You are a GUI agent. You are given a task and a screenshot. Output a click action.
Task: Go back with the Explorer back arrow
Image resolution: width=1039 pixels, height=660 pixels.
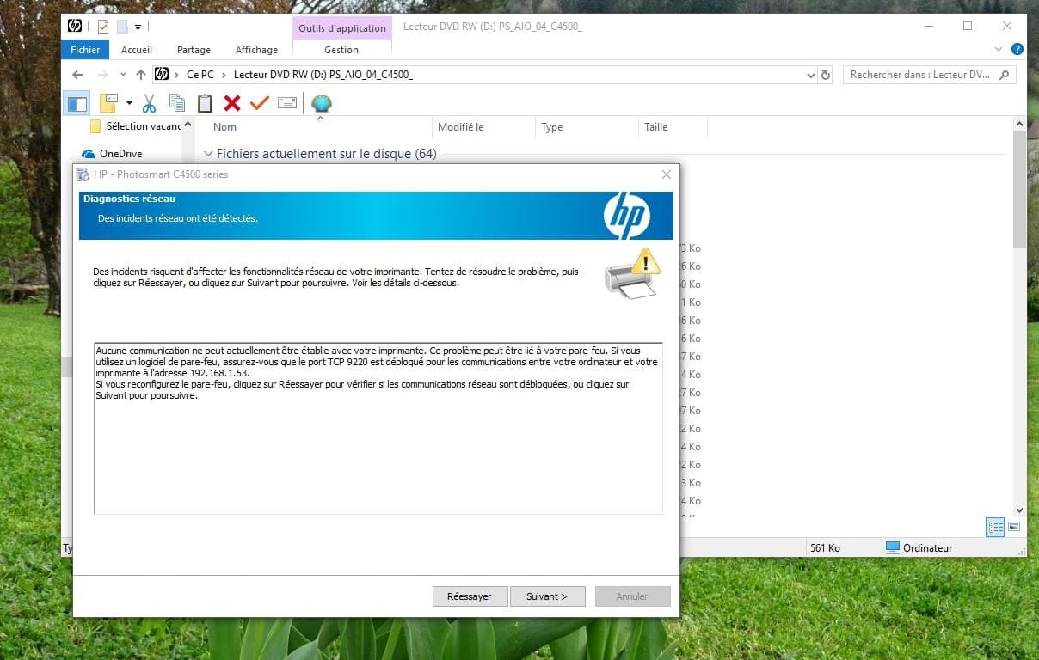[77, 75]
